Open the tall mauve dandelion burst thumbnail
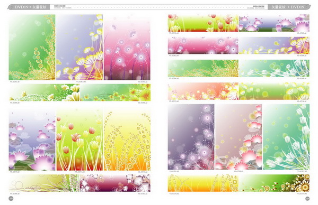This screenshot has height=205, width=318. tap(191, 137)
